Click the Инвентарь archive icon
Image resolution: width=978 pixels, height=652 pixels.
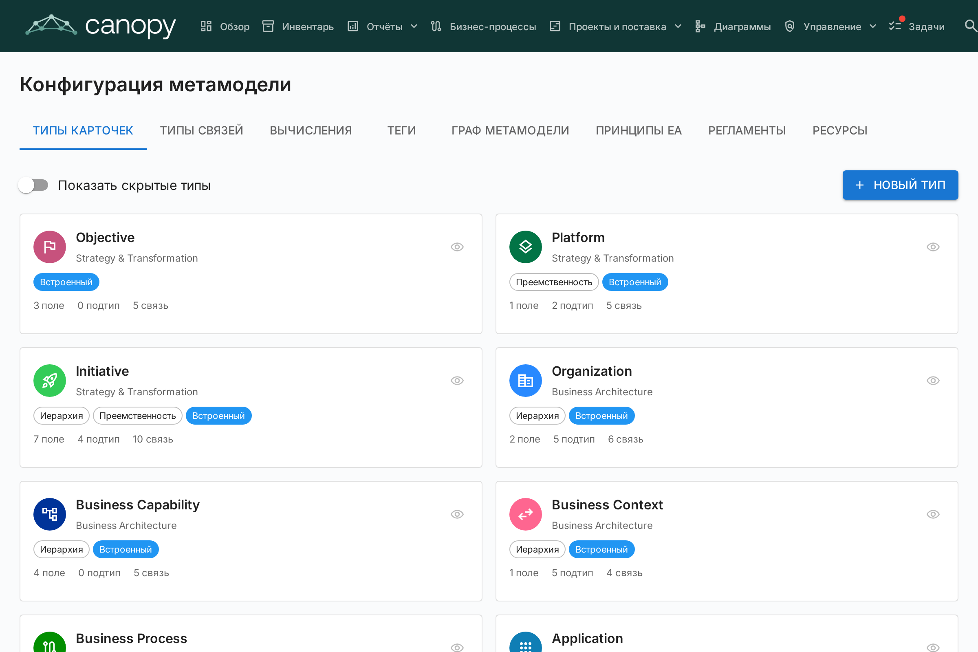(x=268, y=26)
